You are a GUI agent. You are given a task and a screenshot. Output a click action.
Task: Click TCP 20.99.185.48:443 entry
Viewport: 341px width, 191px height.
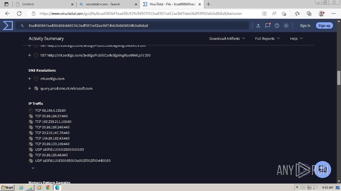pyautogui.click(x=51, y=155)
